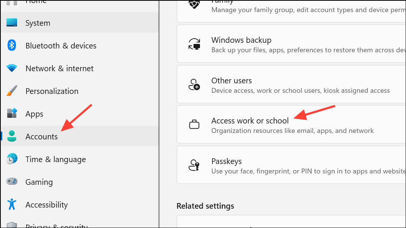Open Accessibility settings page

[80, 205]
